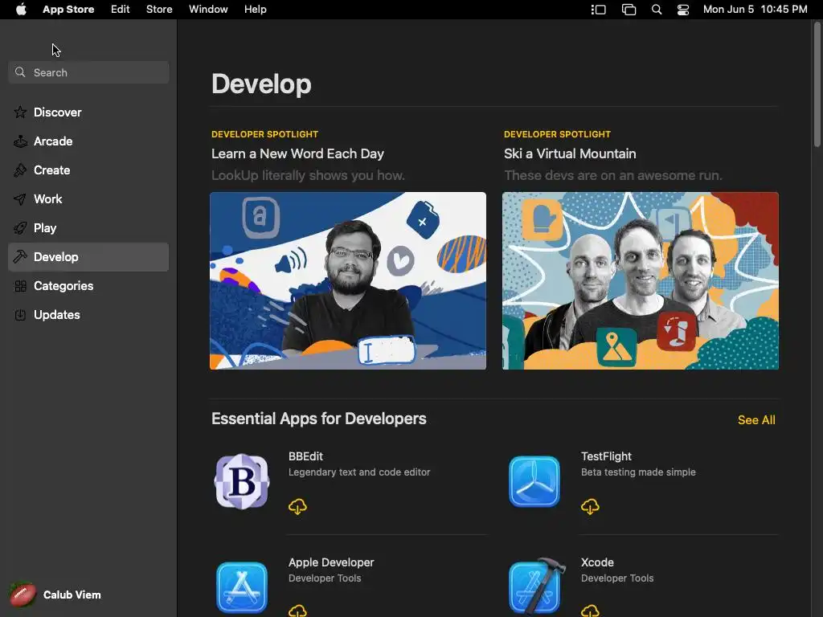Open Control Center from the menu bar

tap(683, 10)
